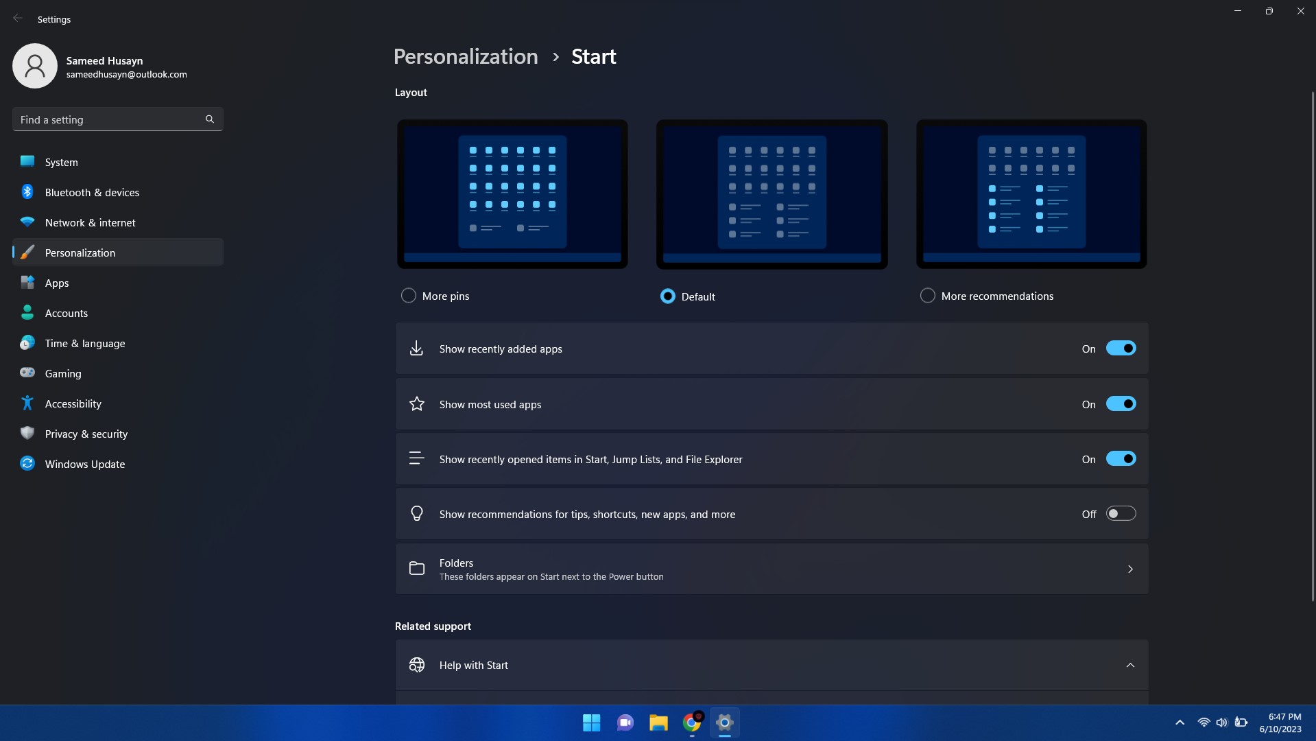Click the clock and date in taskbar
Viewport: 1316px width, 741px height.
click(x=1280, y=722)
